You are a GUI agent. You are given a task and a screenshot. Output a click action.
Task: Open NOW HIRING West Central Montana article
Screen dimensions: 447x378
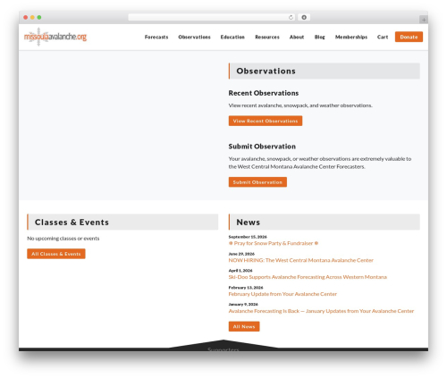pos(300,260)
